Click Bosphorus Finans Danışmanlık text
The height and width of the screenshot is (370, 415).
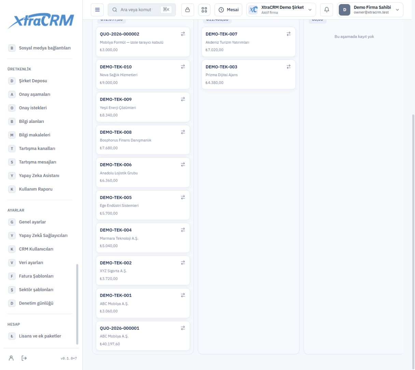(125, 140)
